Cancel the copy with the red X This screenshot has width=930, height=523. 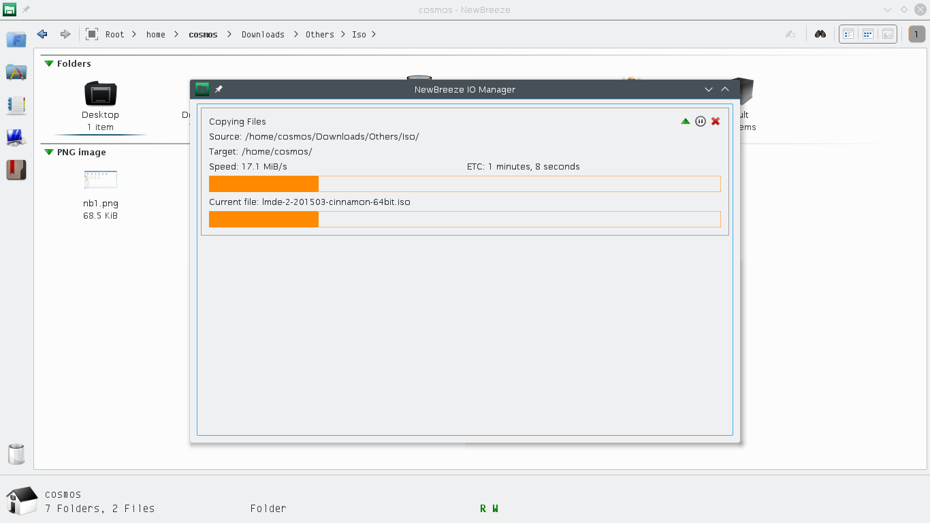click(716, 121)
